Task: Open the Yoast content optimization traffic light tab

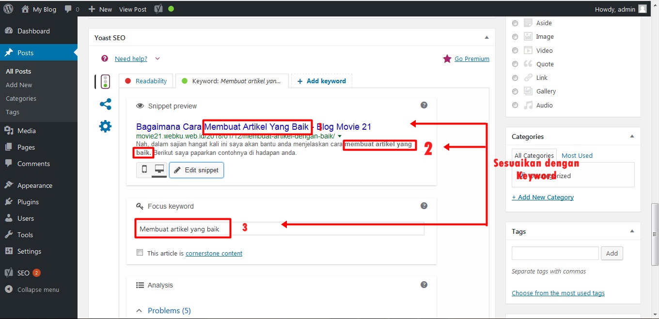Action: coord(105,81)
